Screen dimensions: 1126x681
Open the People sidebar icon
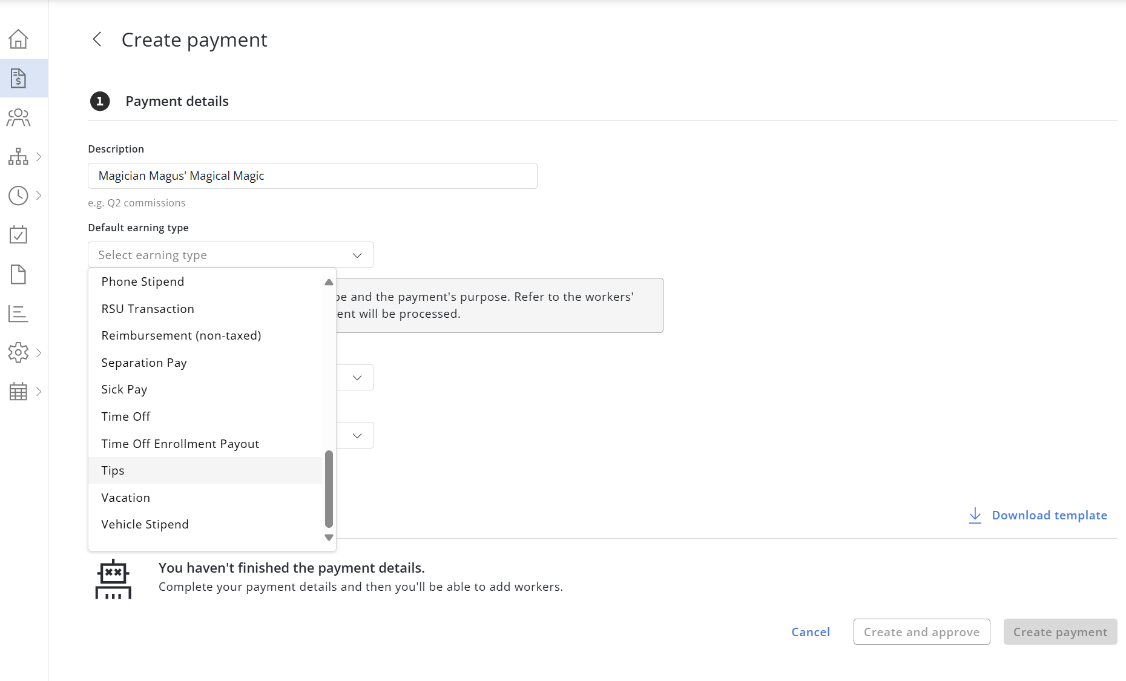18,117
